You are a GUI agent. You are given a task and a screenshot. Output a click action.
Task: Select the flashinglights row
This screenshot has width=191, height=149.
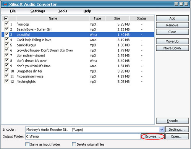(78, 82)
